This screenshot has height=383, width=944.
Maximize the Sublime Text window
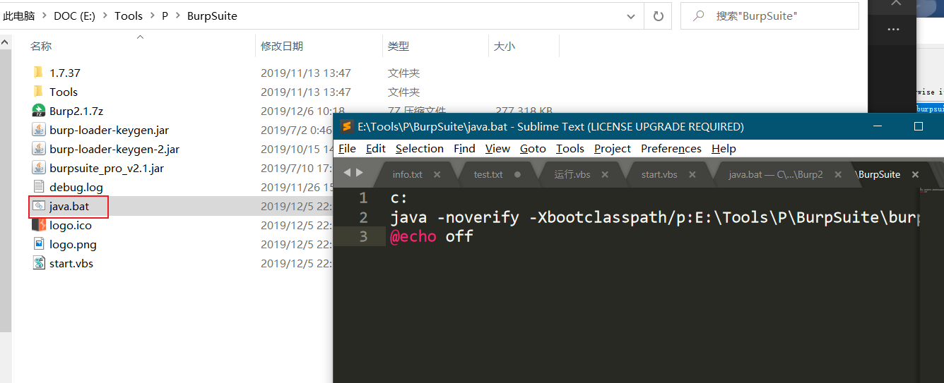919,127
